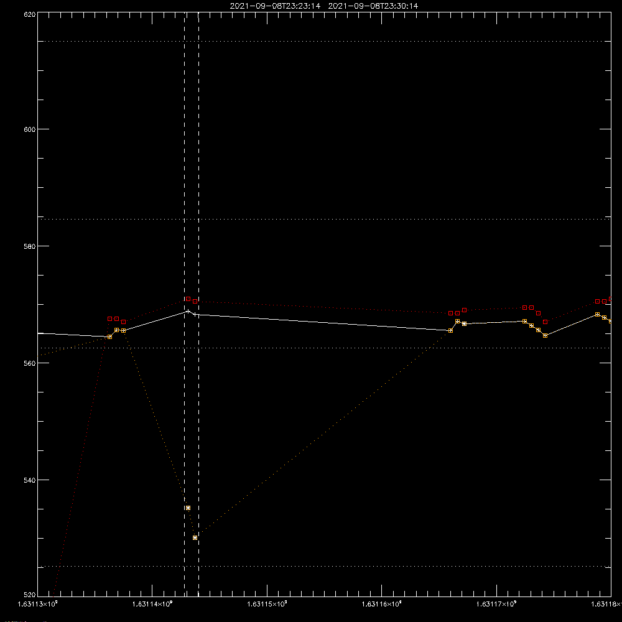Select the 620 y-axis label
Viewport: 622px width, 622px height.
[30, 15]
